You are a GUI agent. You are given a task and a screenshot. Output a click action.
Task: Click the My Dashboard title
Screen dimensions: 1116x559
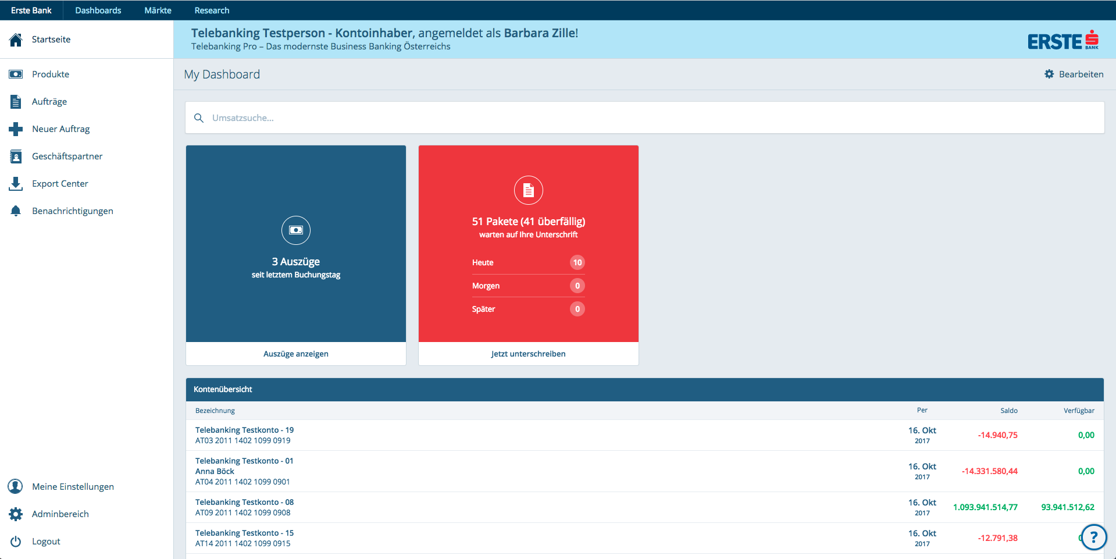click(x=222, y=74)
